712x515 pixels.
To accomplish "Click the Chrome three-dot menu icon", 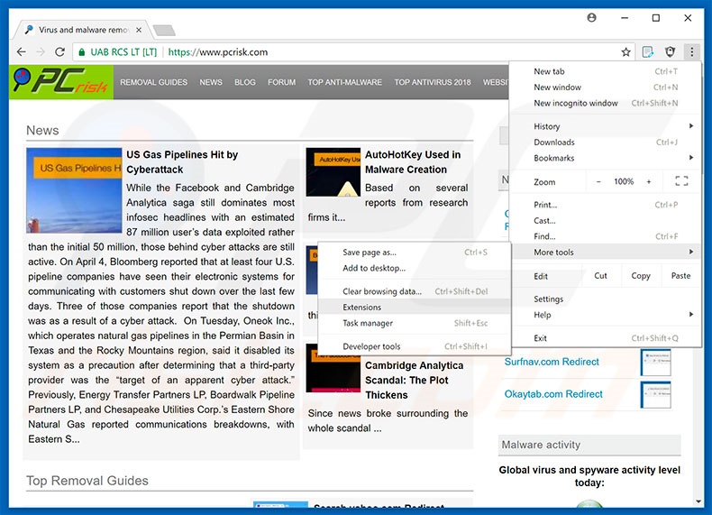I will (691, 52).
